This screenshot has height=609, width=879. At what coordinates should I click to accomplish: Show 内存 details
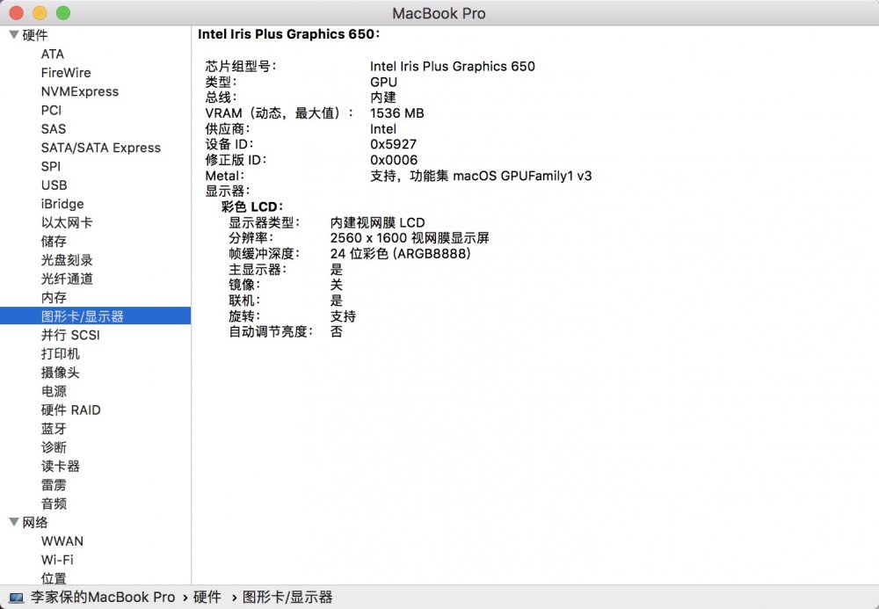pyautogui.click(x=54, y=298)
